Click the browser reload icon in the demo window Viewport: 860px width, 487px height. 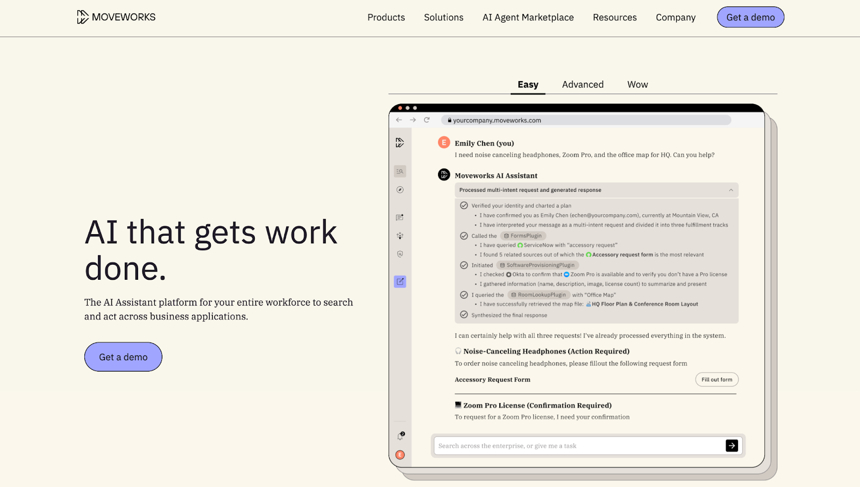[x=427, y=120]
